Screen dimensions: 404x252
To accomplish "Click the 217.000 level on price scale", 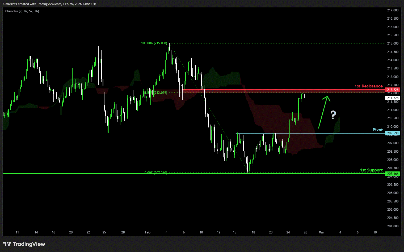I will pyautogui.click(x=393, y=10).
